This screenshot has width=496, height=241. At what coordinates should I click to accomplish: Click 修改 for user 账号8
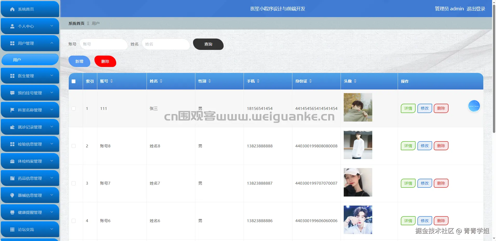(x=425, y=146)
